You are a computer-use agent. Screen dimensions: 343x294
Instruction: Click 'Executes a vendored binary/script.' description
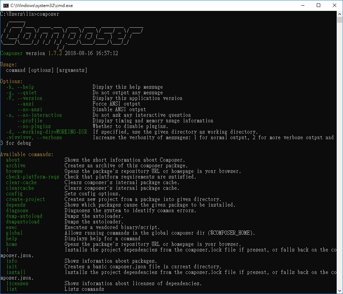click(112, 227)
